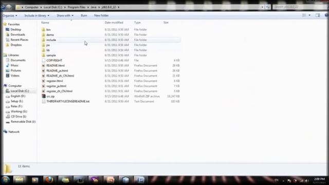
Task: Click the src.zip archive icon
Action: [x=43, y=96]
